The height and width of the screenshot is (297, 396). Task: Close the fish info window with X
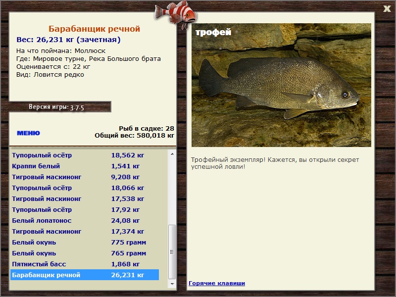click(387, 9)
